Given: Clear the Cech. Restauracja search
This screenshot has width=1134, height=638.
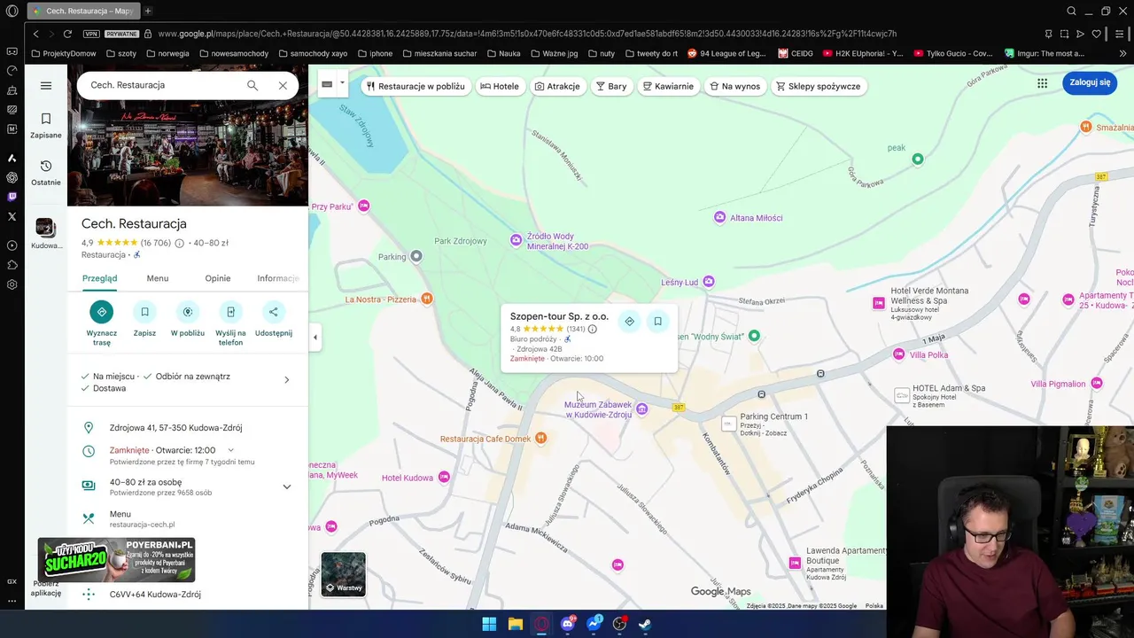Looking at the screenshot, I should 283,85.
